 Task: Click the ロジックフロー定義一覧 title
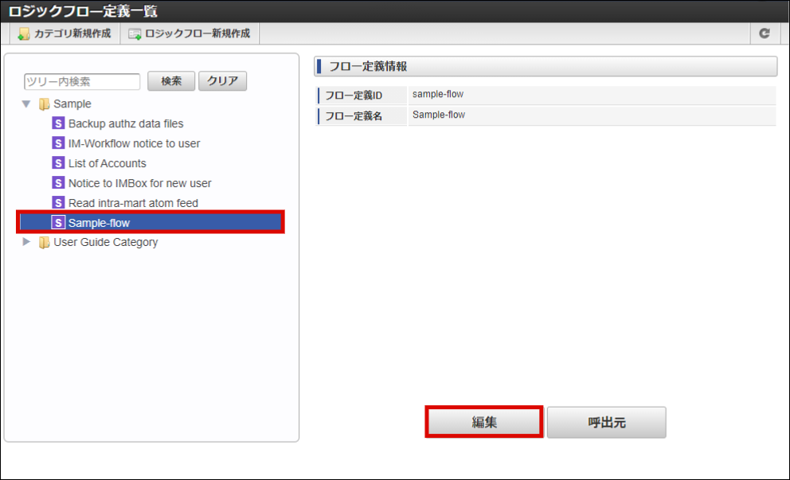click(x=83, y=11)
